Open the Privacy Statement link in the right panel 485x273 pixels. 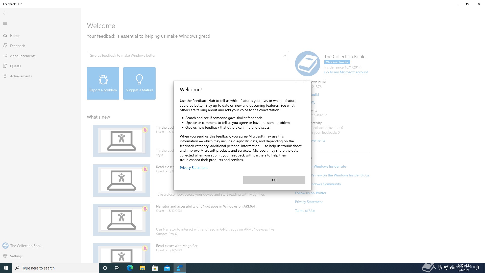(309, 202)
